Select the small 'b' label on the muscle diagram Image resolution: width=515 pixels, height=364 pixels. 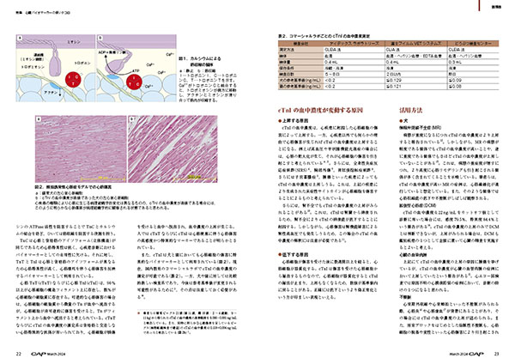(100, 38)
